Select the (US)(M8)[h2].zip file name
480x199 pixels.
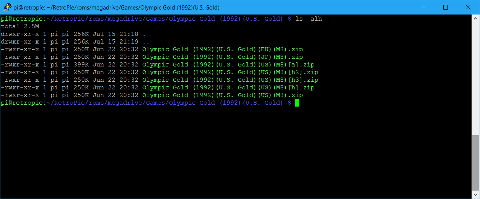(x=230, y=72)
